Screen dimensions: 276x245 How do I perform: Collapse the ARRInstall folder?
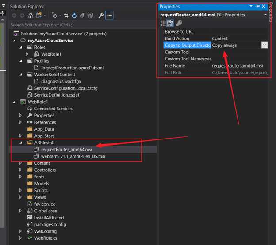point(21,143)
